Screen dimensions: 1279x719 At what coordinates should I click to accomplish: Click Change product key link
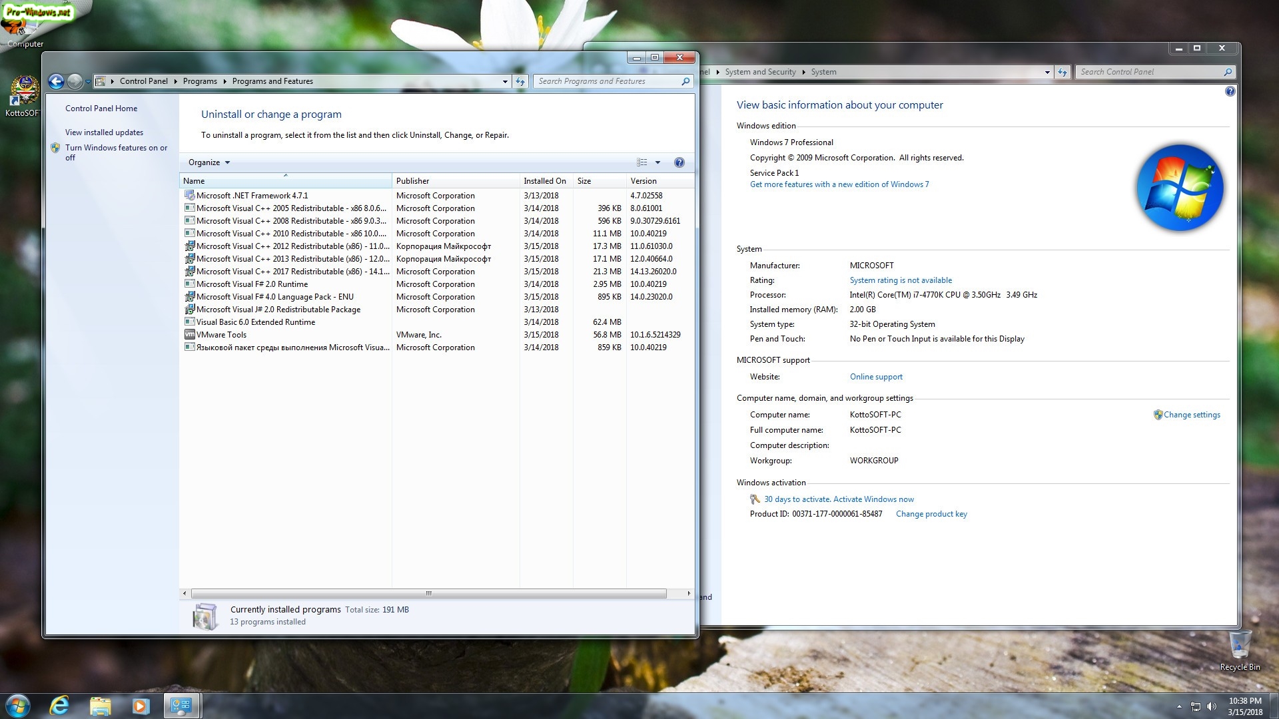931,514
